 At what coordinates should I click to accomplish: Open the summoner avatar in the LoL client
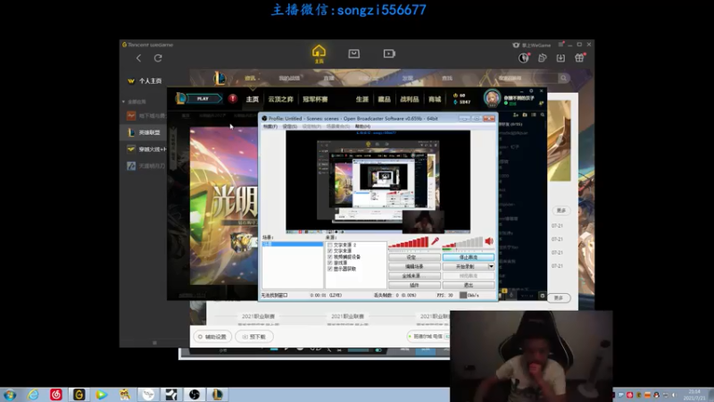click(x=492, y=98)
